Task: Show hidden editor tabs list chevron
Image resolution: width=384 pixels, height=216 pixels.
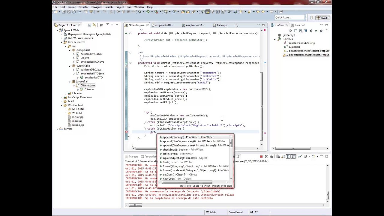Action: pyautogui.click(x=236, y=25)
